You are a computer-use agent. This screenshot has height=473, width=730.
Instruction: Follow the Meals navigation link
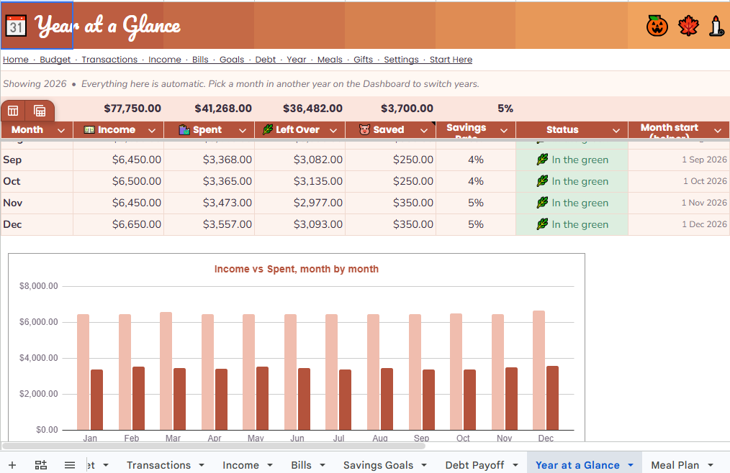coord(330,60)
